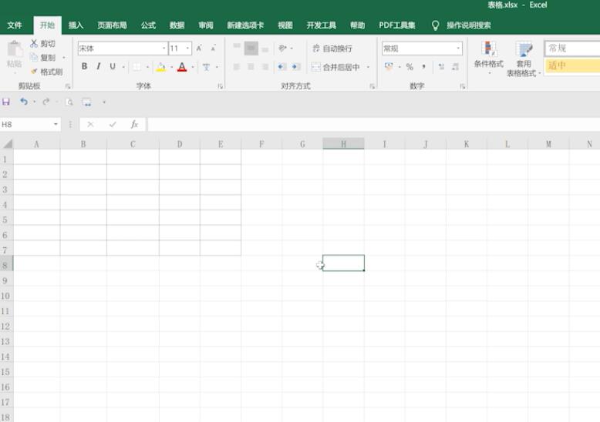Click the Undo arrow icon

(24, 102)
